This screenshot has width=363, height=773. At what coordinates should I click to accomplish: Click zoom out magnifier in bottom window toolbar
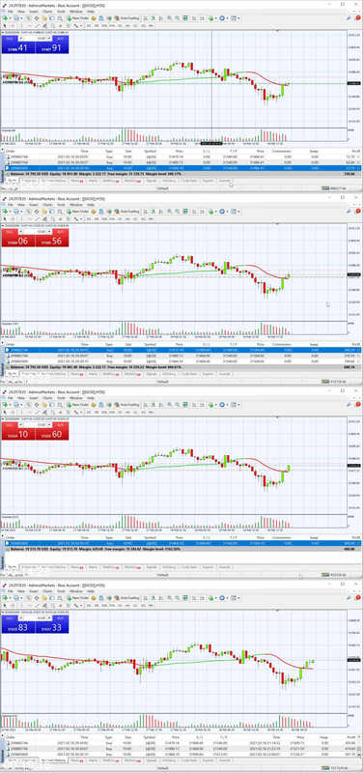pos(177,597)
